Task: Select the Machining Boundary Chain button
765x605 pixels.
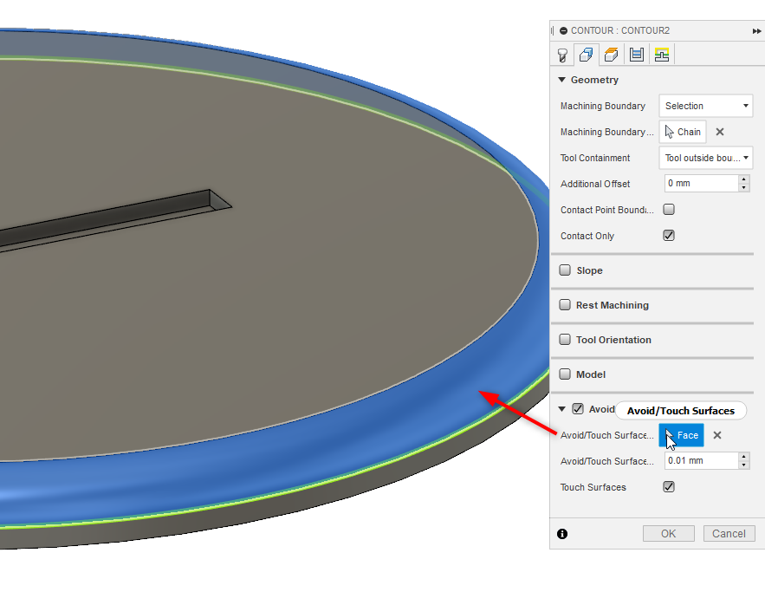Action: [683, 132]
